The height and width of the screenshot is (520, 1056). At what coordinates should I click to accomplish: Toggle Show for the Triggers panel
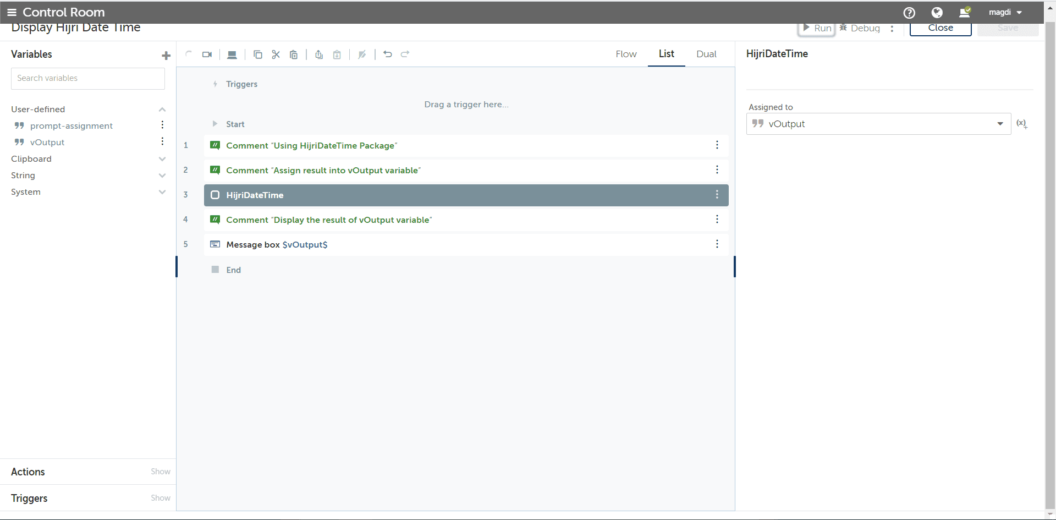161,498
